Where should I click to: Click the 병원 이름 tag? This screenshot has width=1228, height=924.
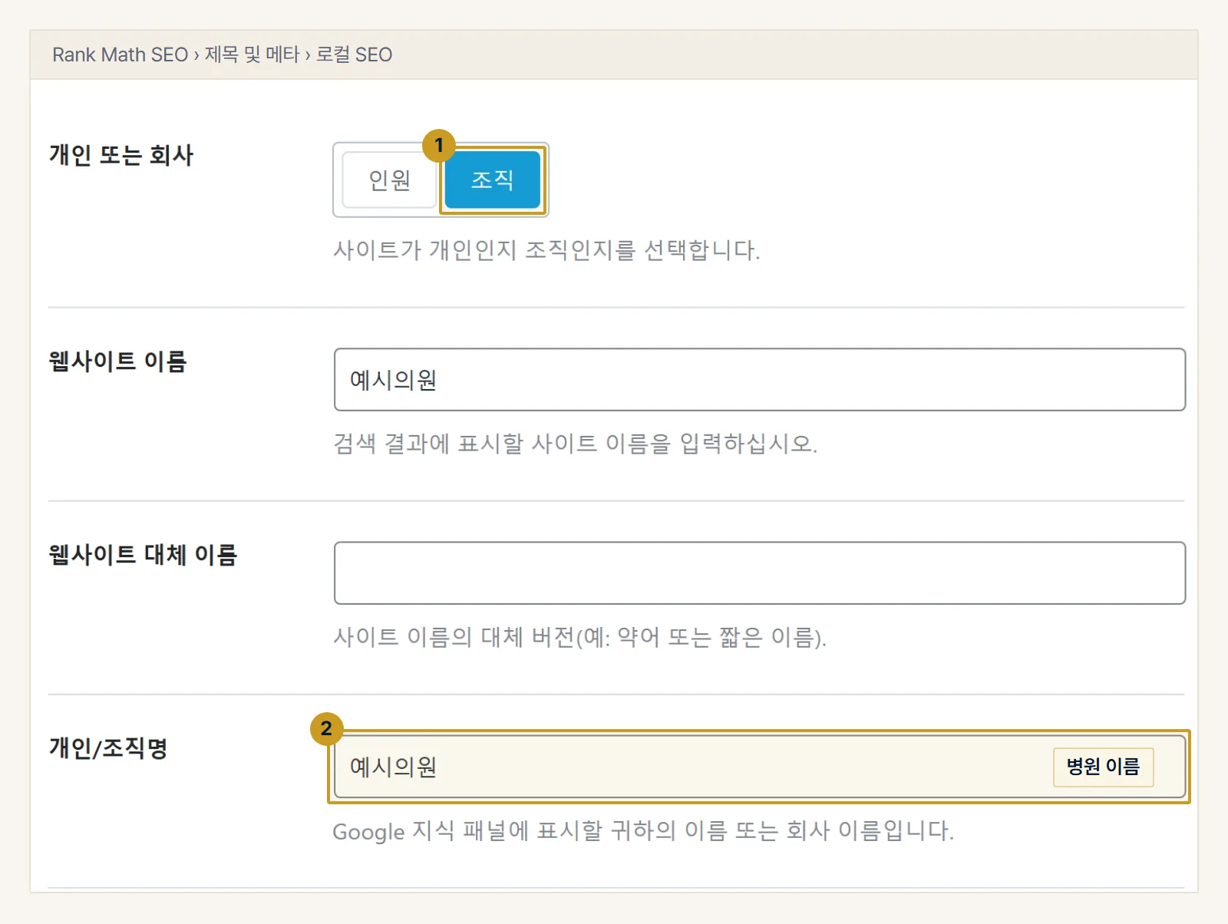pyautogui.click(x=1103, y=767)
